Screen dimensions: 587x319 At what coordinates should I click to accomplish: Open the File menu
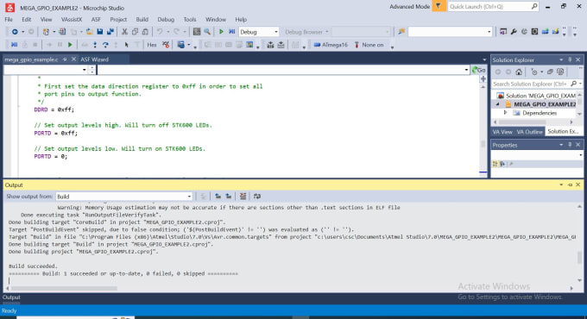point(9,20)
